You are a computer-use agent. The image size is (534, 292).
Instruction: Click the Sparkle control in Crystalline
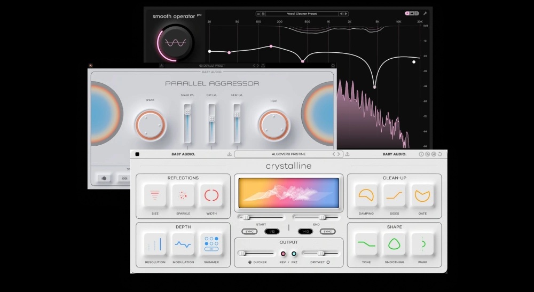point(183,195)
